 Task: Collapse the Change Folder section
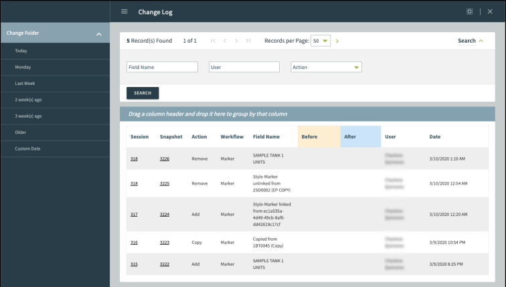[x=98, y=33]
